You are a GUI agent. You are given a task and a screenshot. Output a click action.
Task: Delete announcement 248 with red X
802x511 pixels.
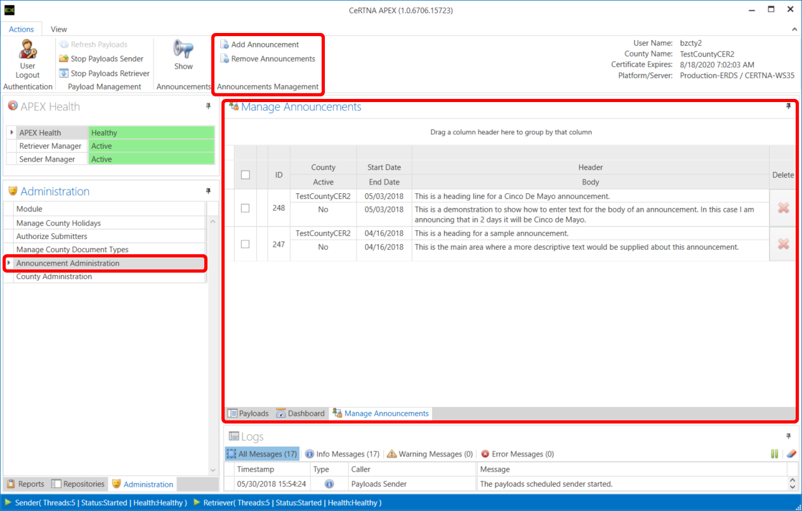coord(783,208)
